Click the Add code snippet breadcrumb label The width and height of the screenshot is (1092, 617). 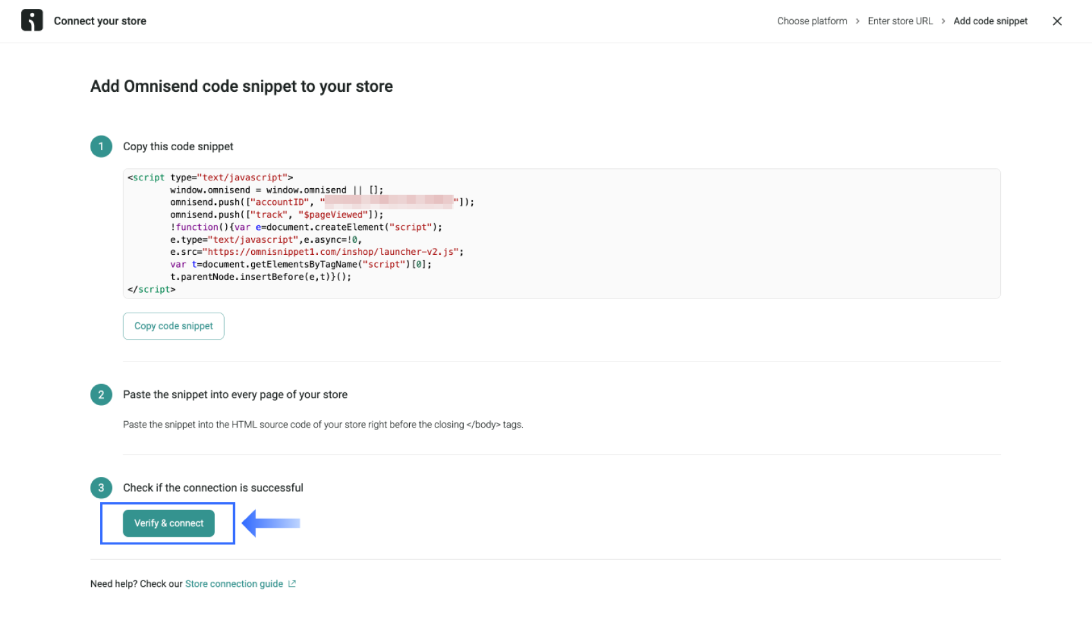click(x=990, y=21)
